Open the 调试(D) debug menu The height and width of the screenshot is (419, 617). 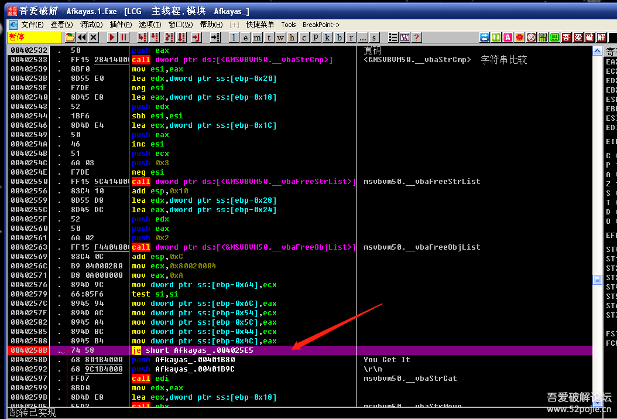[x=91, y=25]
